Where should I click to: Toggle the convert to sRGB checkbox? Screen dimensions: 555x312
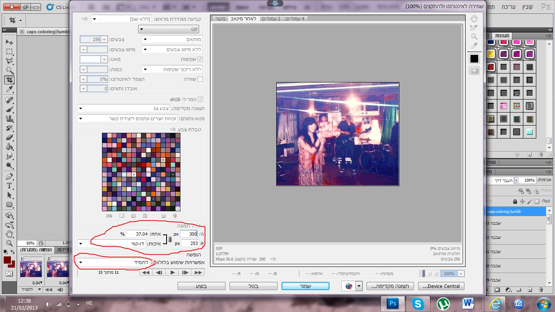point(200,99)
